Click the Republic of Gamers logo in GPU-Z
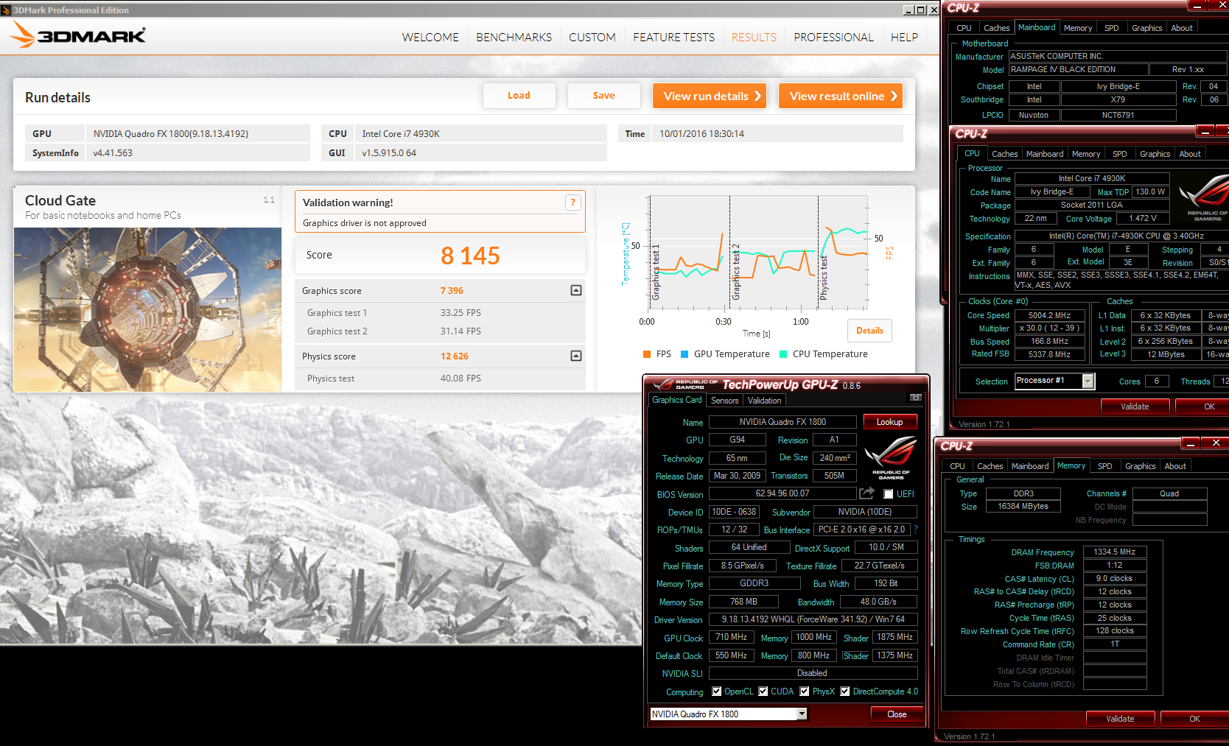 (891, 458)
